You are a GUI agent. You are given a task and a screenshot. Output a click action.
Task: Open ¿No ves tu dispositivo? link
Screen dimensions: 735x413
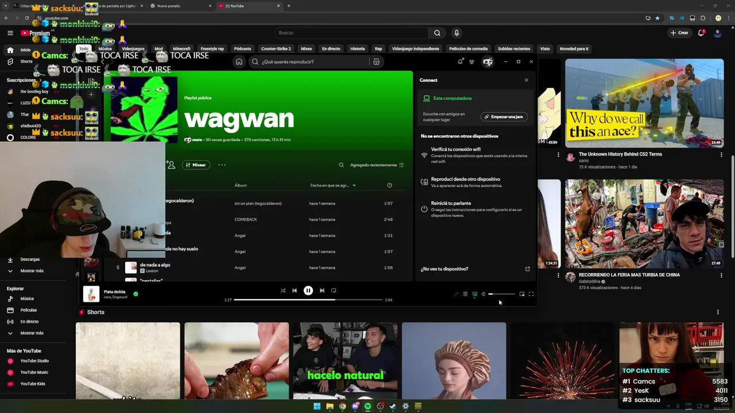click(x=444, y=269)
